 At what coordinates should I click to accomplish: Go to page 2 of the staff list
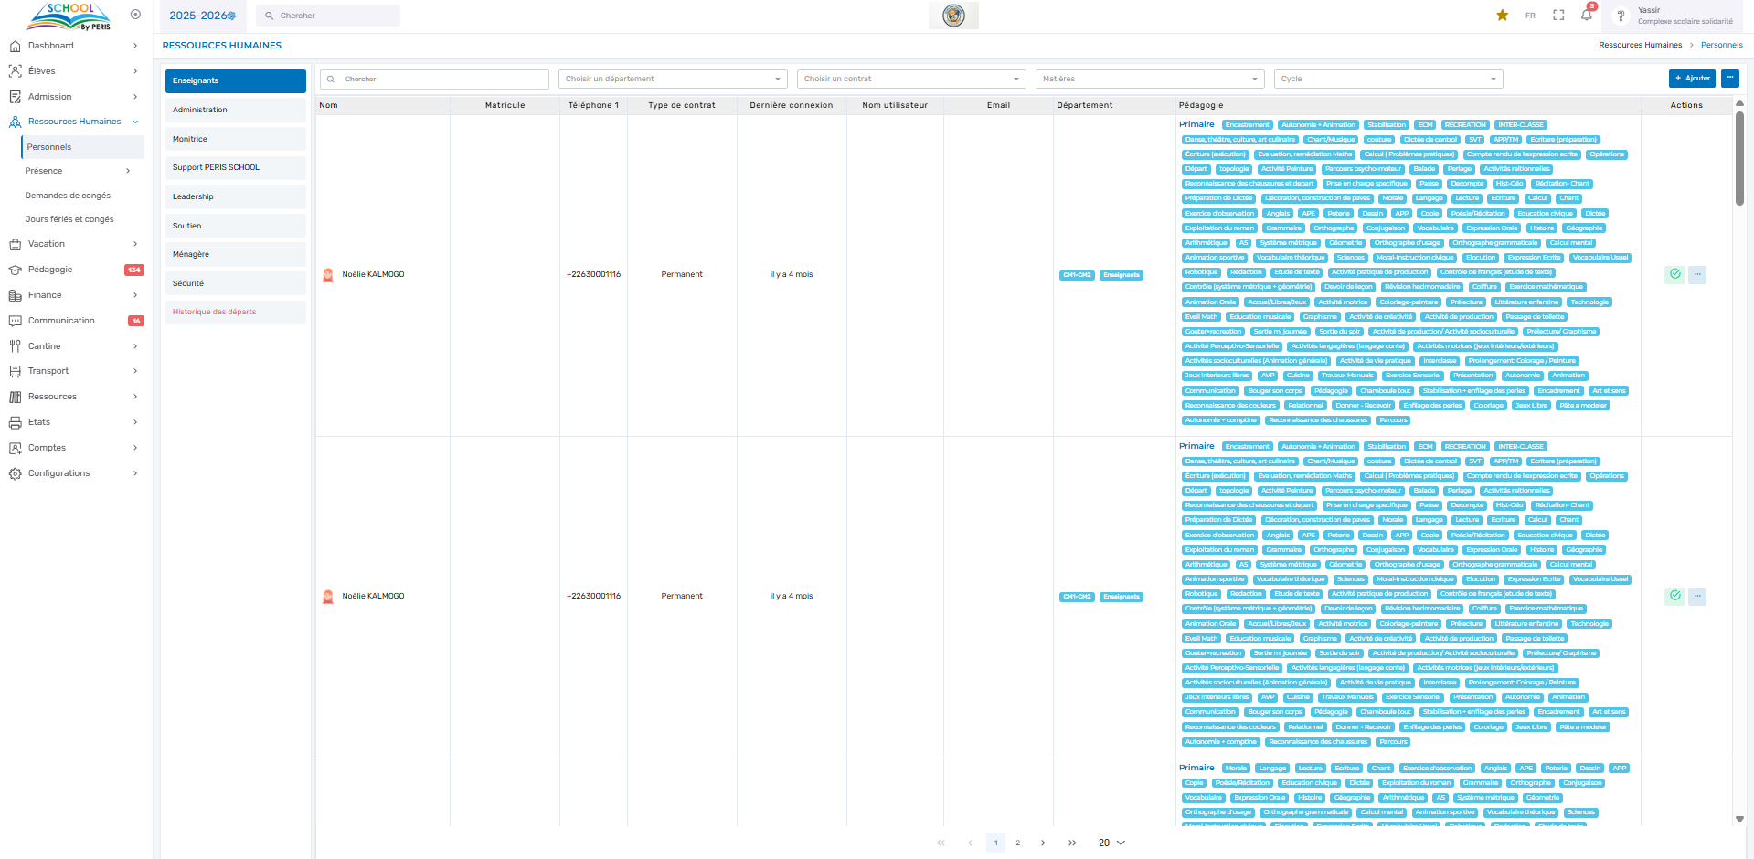1017,843
